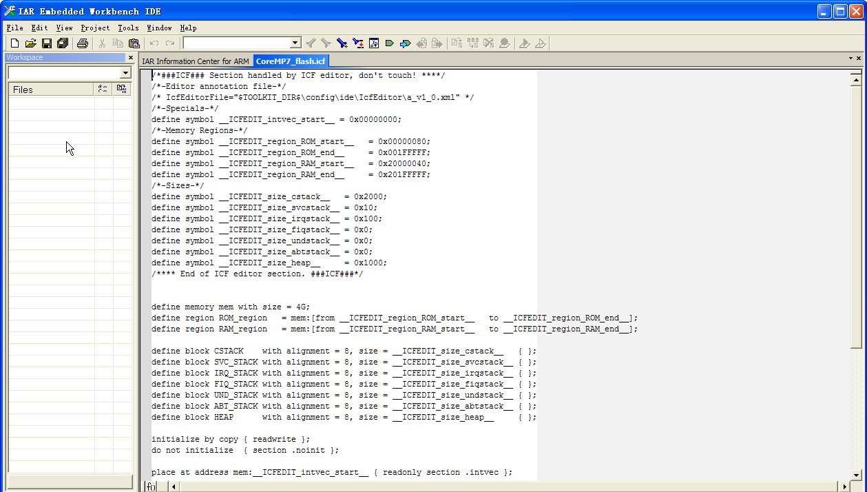
Task: Click the f0 function list button
Action: (x=150, y=486)
